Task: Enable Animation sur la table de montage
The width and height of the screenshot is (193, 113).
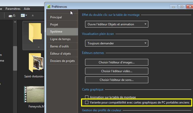Action: tap(87, 97)
